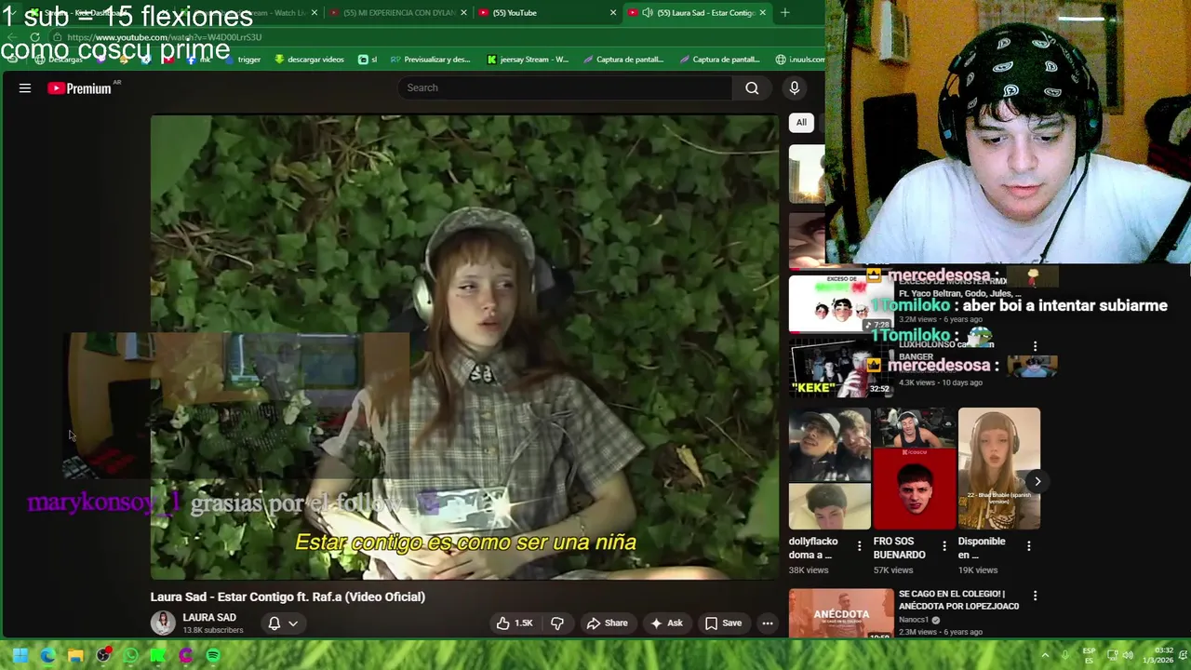Open options for SE CAGO EN EL COLEGIO video
This screenshot has height=670, width=1191.
pyautogui.click(x=1035, y=596)
